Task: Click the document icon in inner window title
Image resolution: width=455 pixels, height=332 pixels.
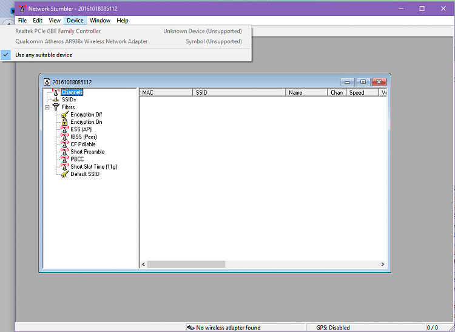Action: click(x=47, y=82)
